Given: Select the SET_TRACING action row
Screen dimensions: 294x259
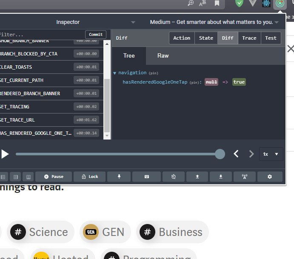Looking at the screenshot, I should click(51, 107).
